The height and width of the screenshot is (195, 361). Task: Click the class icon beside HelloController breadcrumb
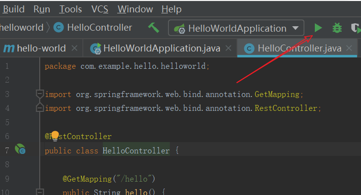click(59, 28)
